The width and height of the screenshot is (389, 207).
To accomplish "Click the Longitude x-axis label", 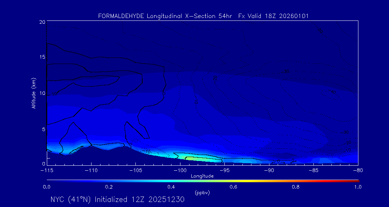I will click(x=202, y=176).
